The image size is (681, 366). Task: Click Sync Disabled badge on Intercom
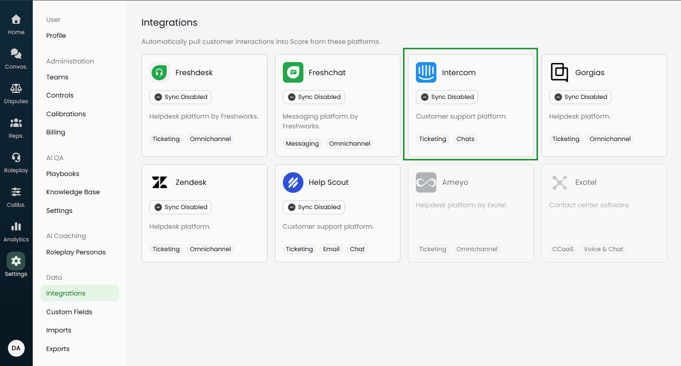[447, 97]
